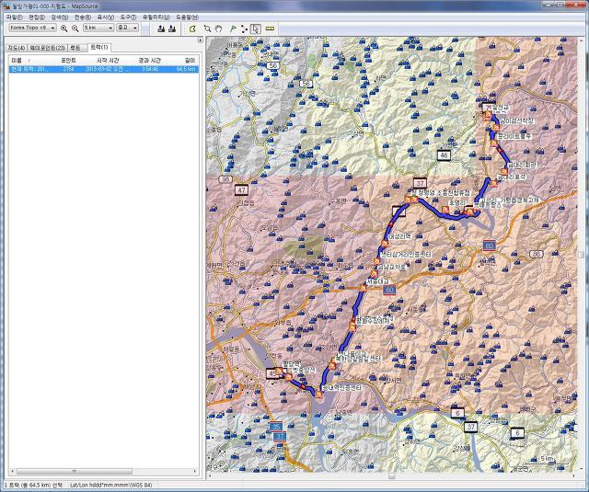Click the track panel scroll right arrow
This screenshot has width=589, height=492.
(195, 471)
